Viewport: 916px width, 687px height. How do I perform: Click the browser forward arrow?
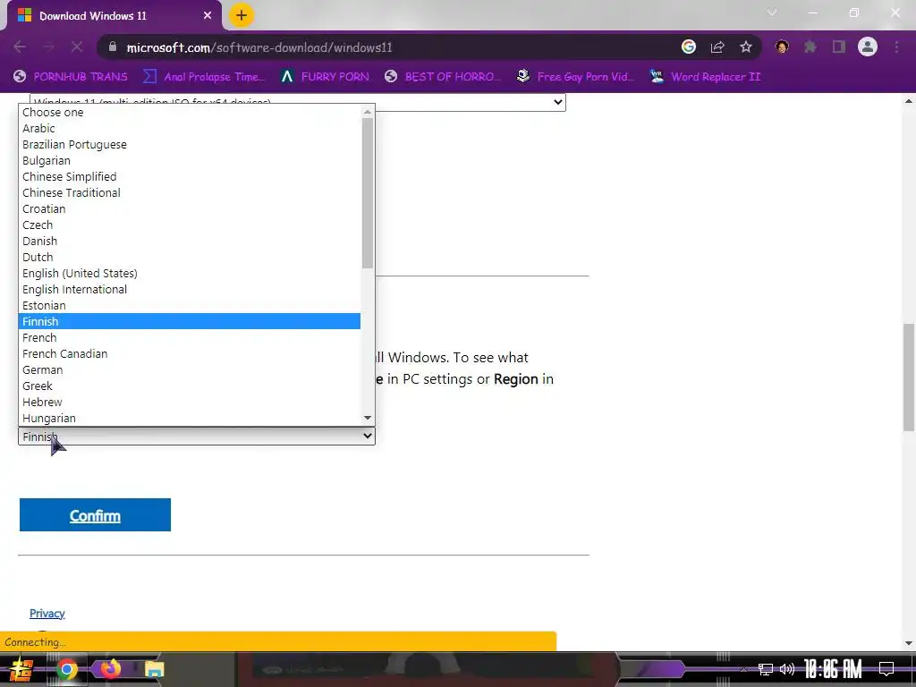point(48,47)
